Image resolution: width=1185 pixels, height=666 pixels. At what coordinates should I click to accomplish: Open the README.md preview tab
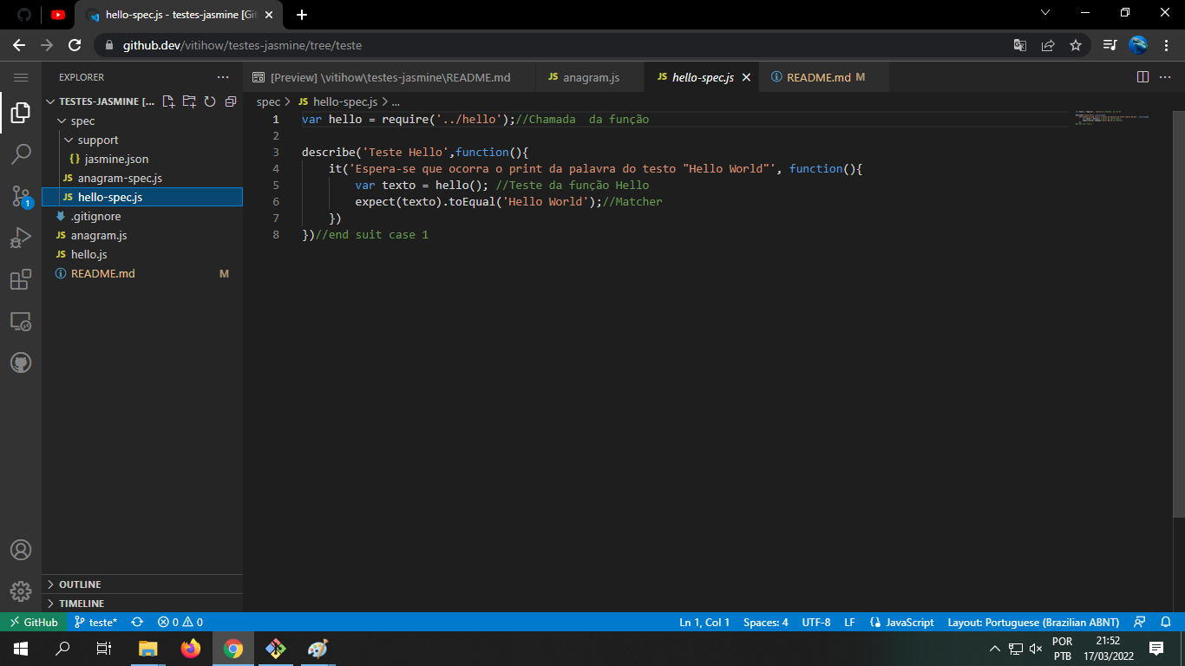(390, 76)
